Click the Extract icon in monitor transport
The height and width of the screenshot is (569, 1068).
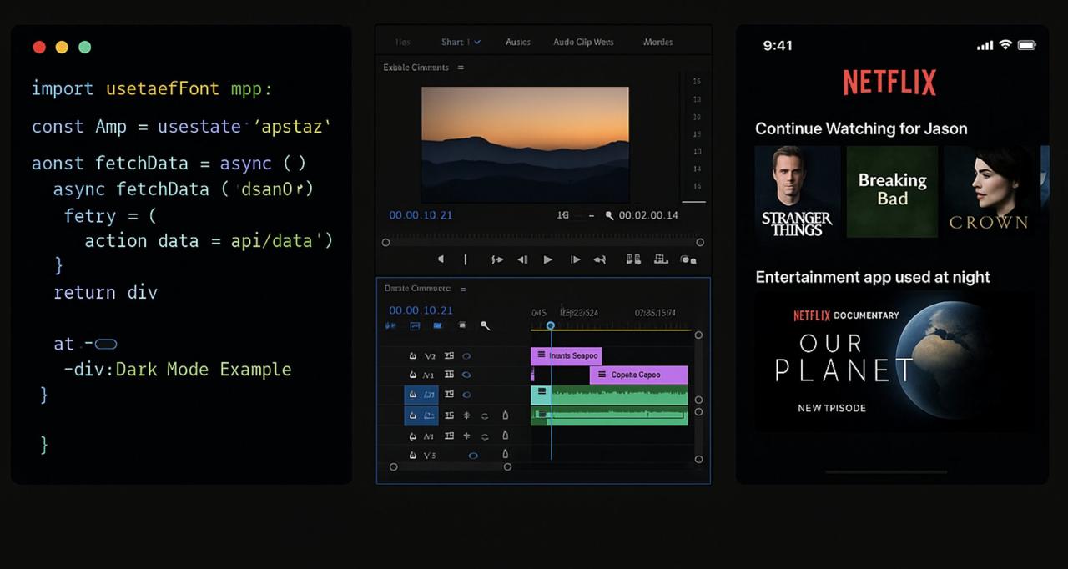661,259
